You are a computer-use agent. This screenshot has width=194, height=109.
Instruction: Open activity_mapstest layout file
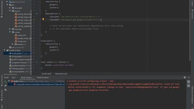point(23,23)
